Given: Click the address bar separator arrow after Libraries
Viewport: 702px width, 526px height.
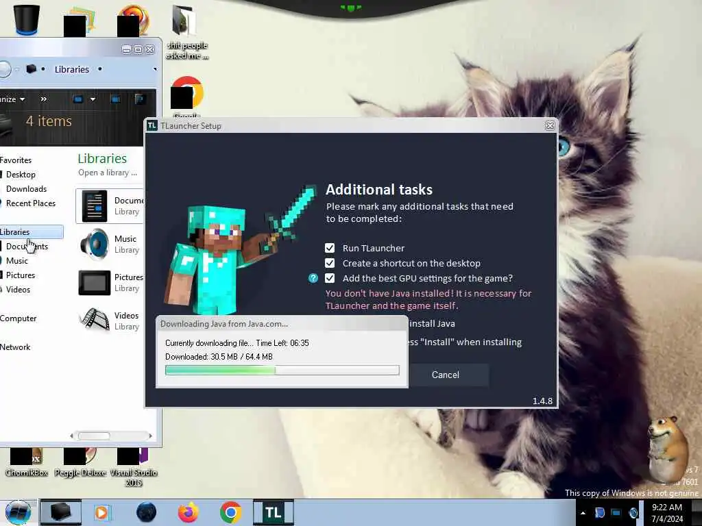Looking at the screenshot, I should click(x=100, y=69).
